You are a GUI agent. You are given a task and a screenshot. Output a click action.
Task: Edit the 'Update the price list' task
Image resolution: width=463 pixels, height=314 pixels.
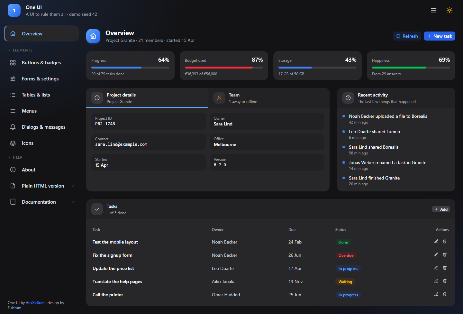point(436,268)
